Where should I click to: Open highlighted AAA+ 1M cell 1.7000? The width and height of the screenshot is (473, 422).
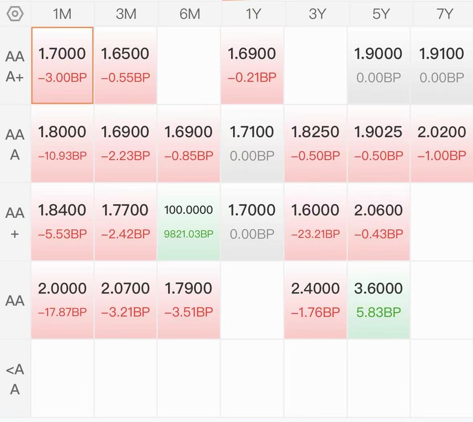[62, 65]
